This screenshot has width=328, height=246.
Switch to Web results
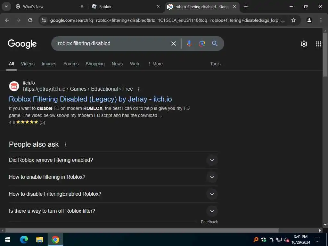pyautogui.click(x=134, y=64)
